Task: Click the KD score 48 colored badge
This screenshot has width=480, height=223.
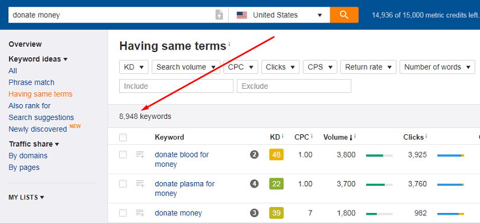Action: (x=276, y=154)
